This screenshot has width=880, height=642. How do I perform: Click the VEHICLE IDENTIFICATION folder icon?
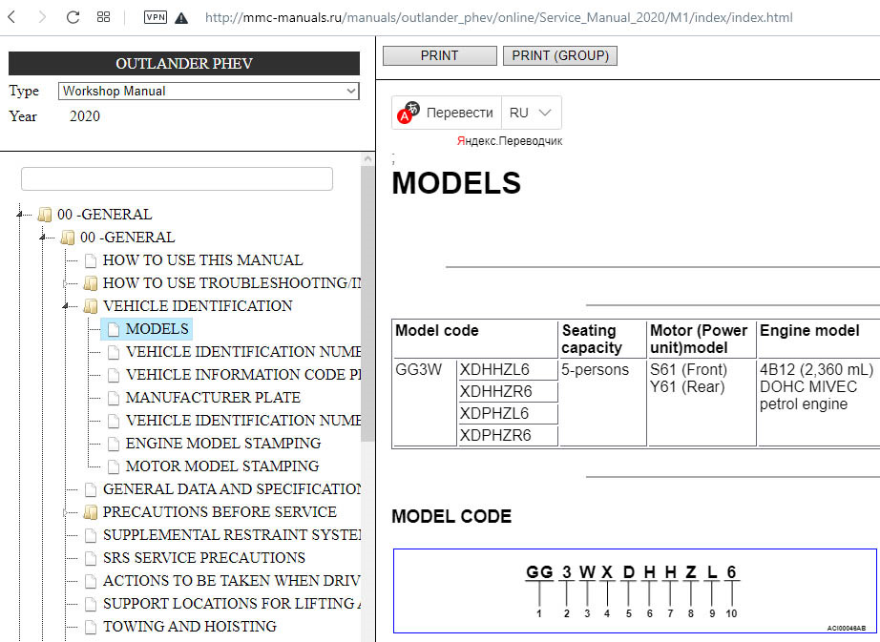91,306
